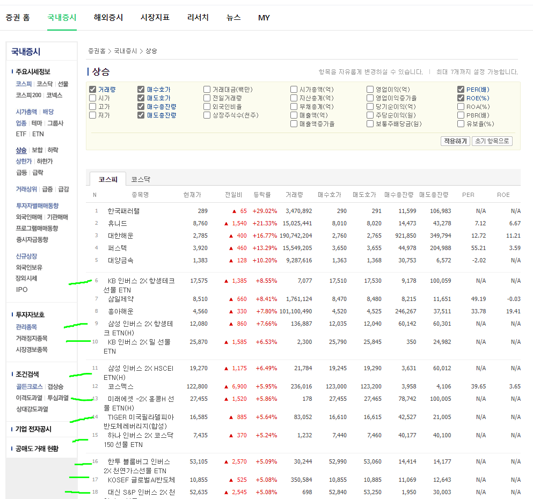Enable the PBR(배) checkbox

[461, 115]
